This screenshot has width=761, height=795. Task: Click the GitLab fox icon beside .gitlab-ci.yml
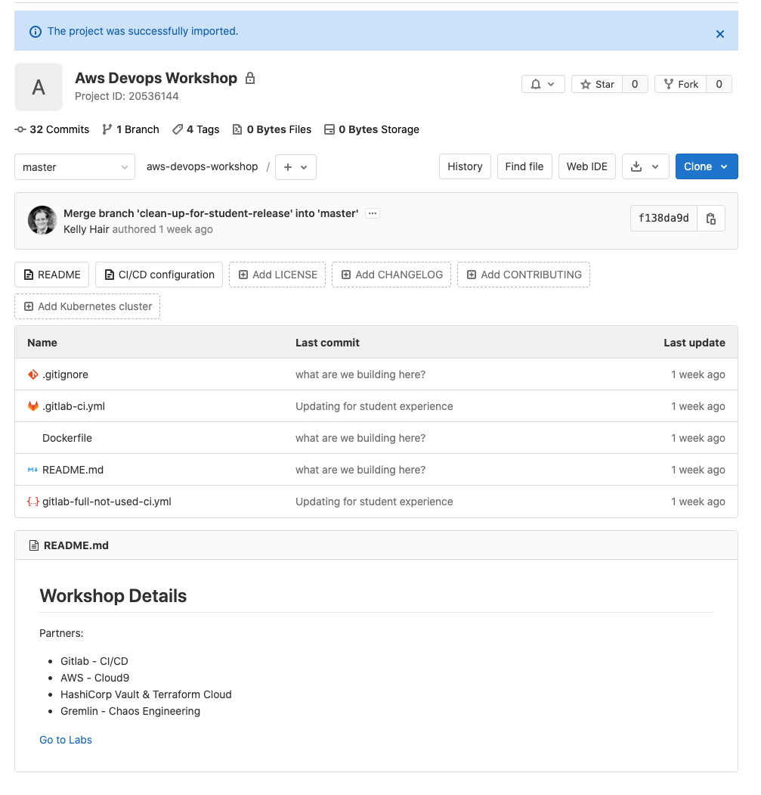tap(33, 406)
